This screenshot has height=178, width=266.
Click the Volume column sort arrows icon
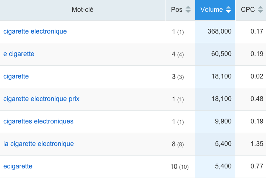[228, 10]
